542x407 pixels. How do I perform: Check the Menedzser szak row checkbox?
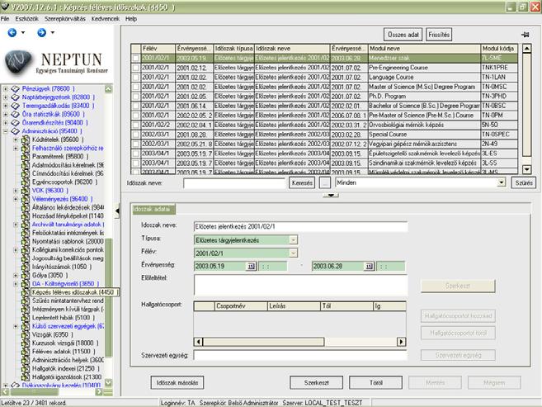click(136, 59)
